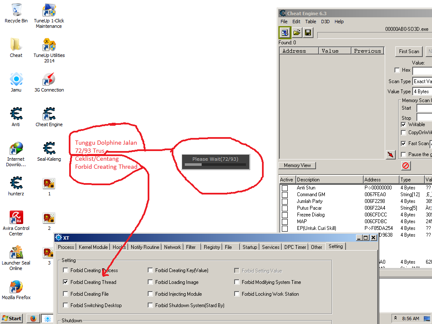Click the Windows Start button
The width and height of the screenshot is (432, 324).
click(11, 319)
